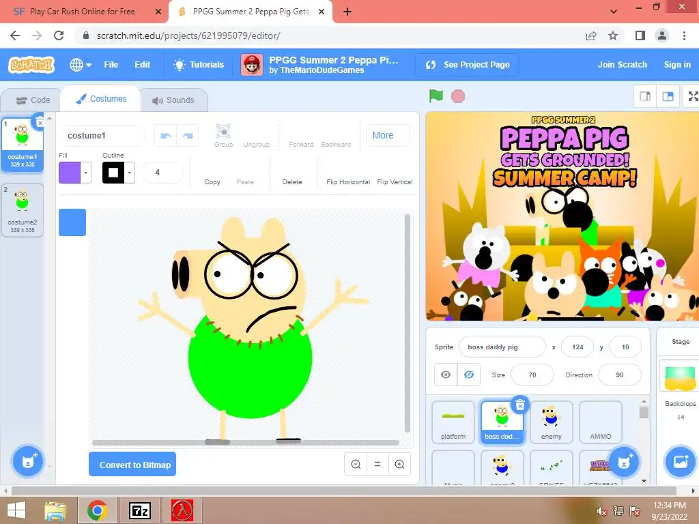Select costume2 thumbnail
The height and width of the screenshot is (524, 699).
(23, 210)
